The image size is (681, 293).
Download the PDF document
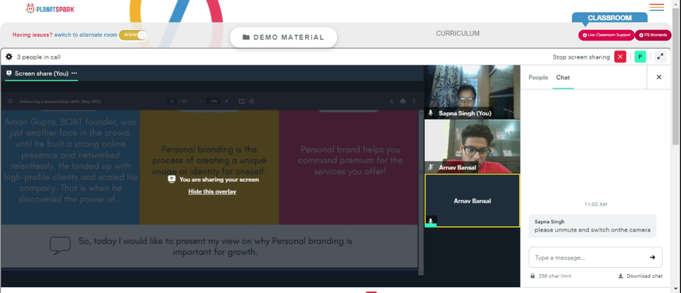tap(392, 102)
